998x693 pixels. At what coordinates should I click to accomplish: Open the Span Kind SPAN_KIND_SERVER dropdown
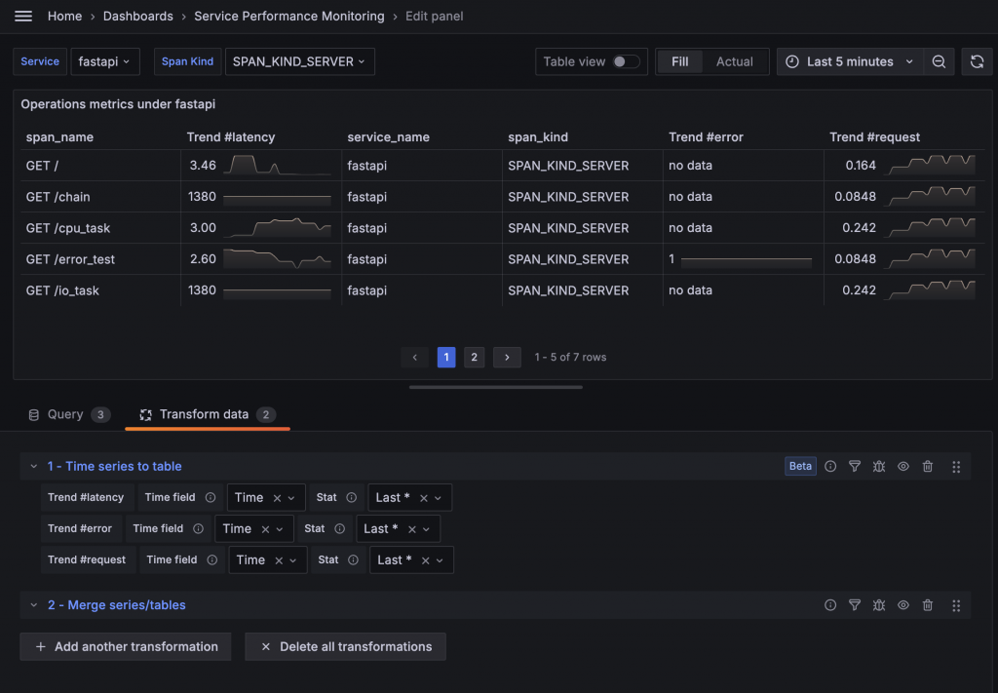coord(300,61)
